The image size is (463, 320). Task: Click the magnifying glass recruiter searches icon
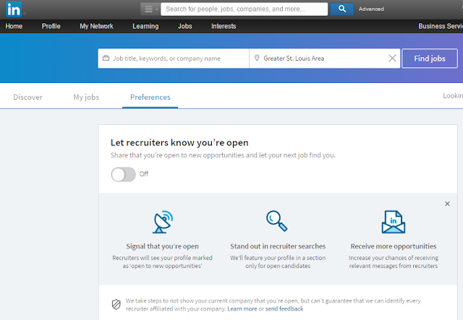pyautogui.click(x=276, y=221)
